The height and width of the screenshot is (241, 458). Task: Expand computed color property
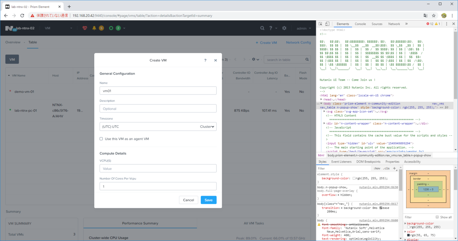tap(405, 231)
